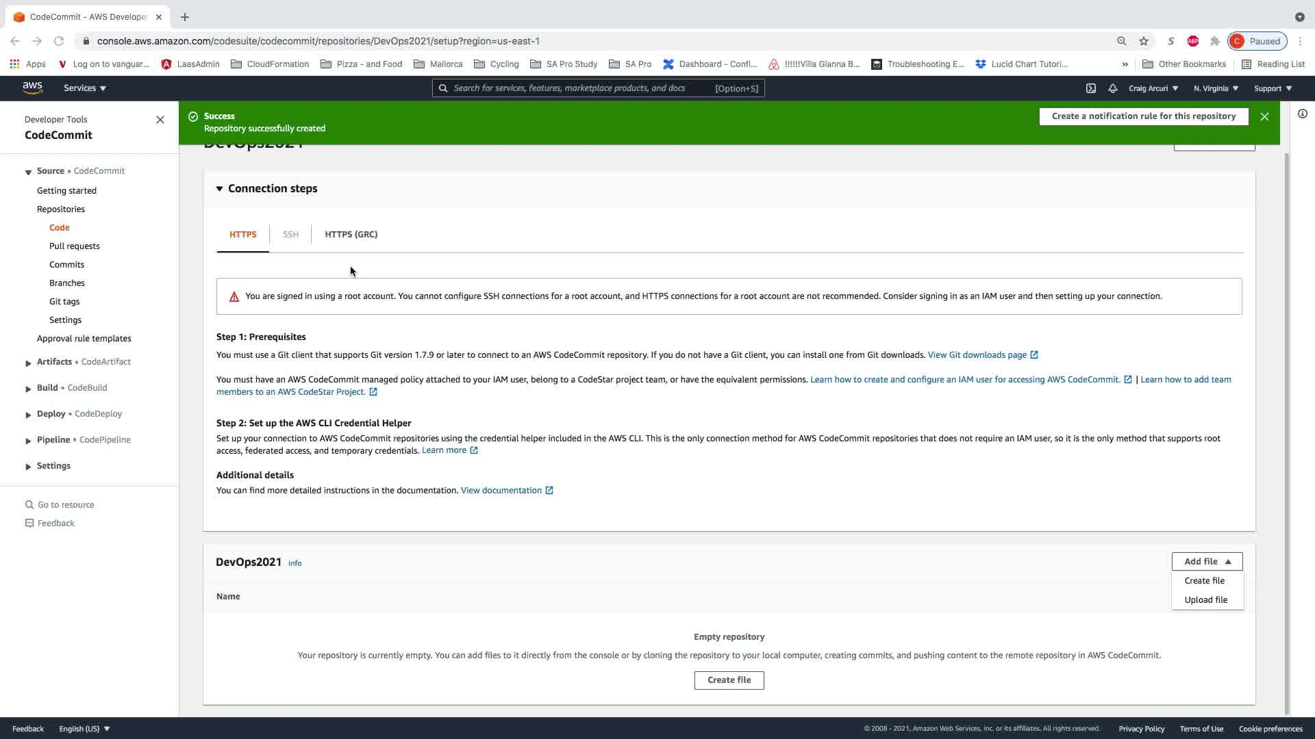This screenshot has width=1315, height=739.
Task: Open AWS CloudShell icon in top bar
Action: pyautogui.click(x=1091, y=88)
